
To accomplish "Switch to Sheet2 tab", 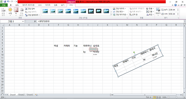I will 21,95.
